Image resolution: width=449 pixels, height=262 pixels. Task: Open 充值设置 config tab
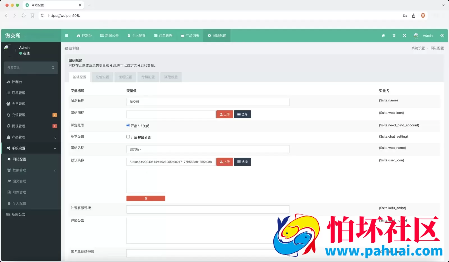pyautogui.click(x=102, y=77)
